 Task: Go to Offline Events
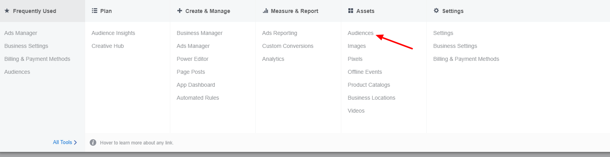click(x=365, y=72)
